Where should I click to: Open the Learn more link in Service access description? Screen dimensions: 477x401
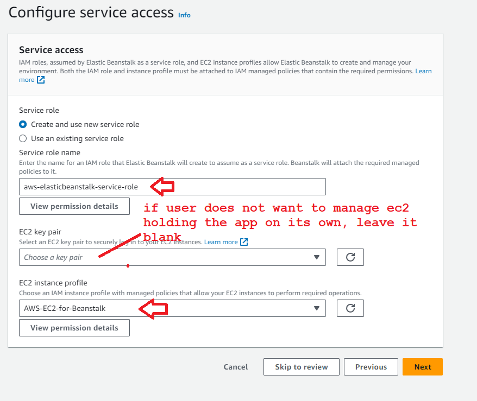click(423, 71)
